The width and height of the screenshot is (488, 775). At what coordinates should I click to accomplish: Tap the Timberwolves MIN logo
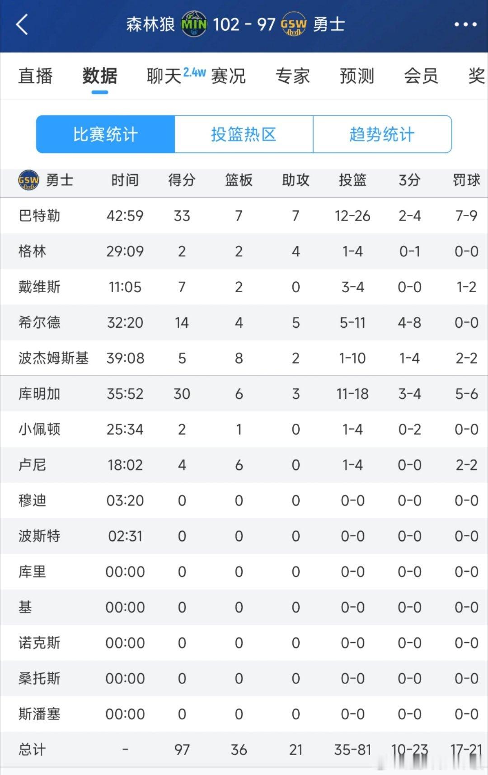194,24
